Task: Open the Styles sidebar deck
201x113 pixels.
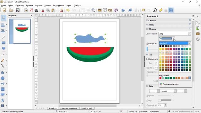Action: point(198,28)
